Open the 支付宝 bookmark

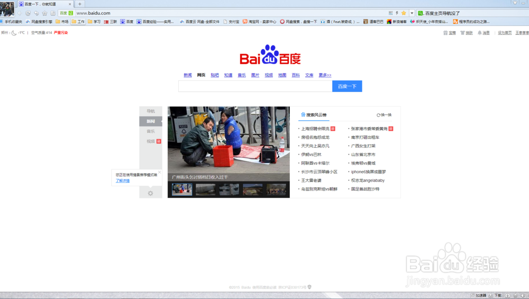coord(232,22)
